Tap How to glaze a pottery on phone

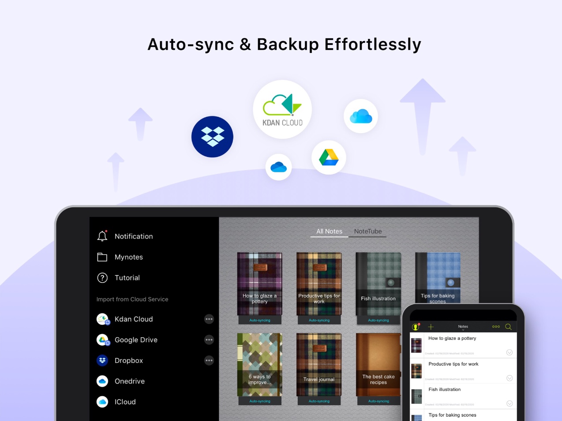click(x=452, y=339)
